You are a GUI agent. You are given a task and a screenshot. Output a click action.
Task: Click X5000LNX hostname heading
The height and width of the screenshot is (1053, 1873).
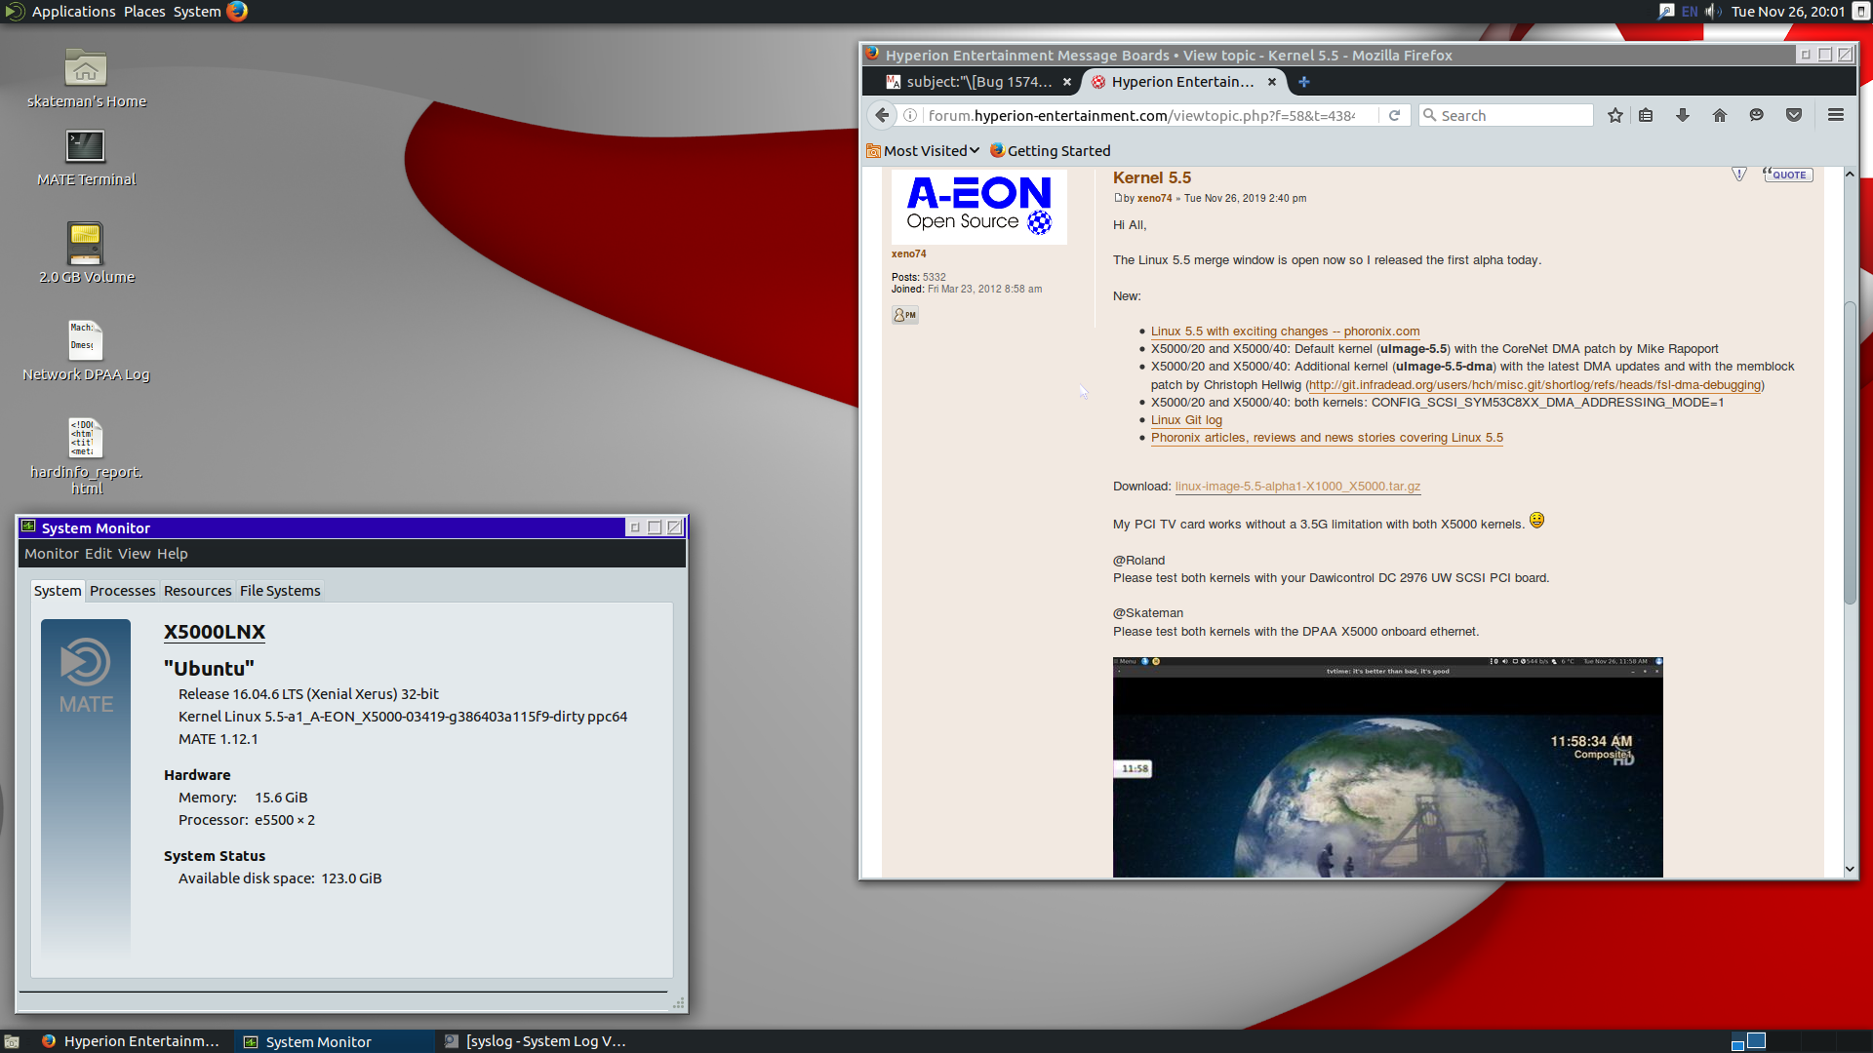pos(215,631)
